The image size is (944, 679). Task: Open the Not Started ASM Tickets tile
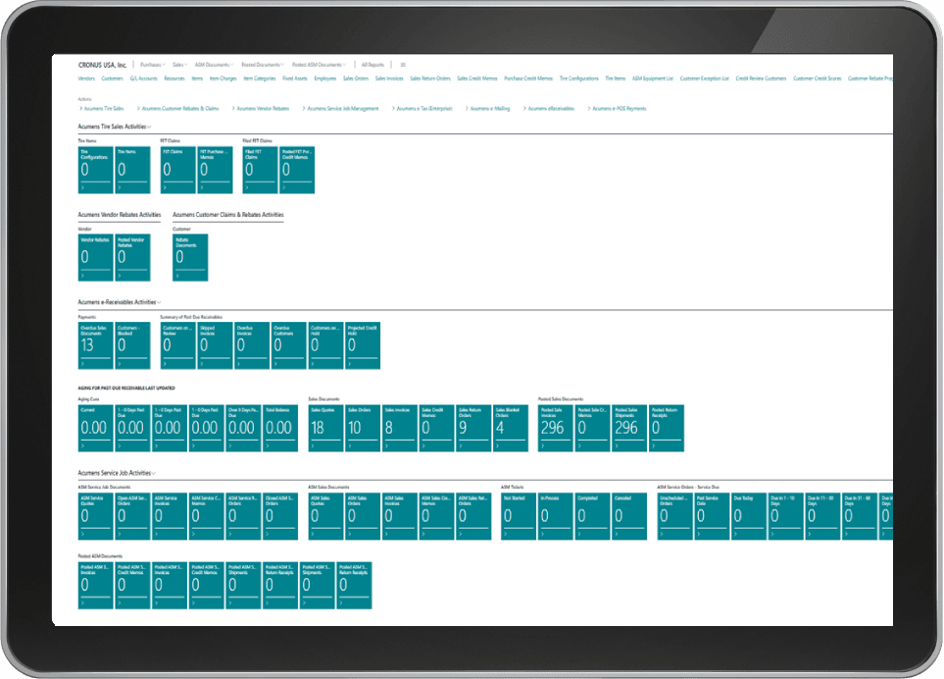(519, 516)
